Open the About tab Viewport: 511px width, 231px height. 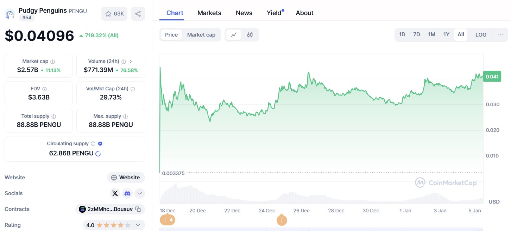[x=304, y=13]
